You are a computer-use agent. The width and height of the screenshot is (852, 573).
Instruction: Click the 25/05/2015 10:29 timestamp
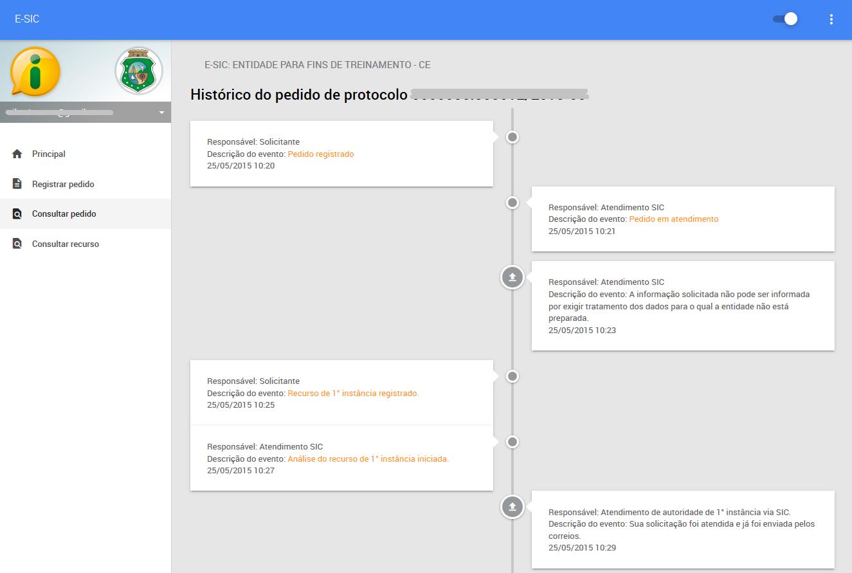[582, 548]
